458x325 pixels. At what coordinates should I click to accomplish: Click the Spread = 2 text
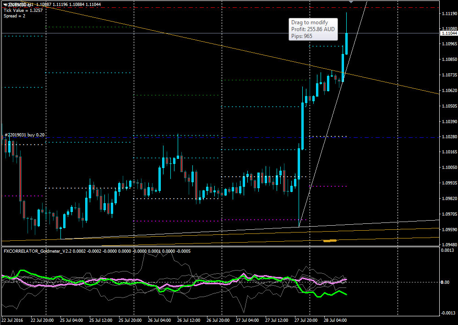point(15,16)
